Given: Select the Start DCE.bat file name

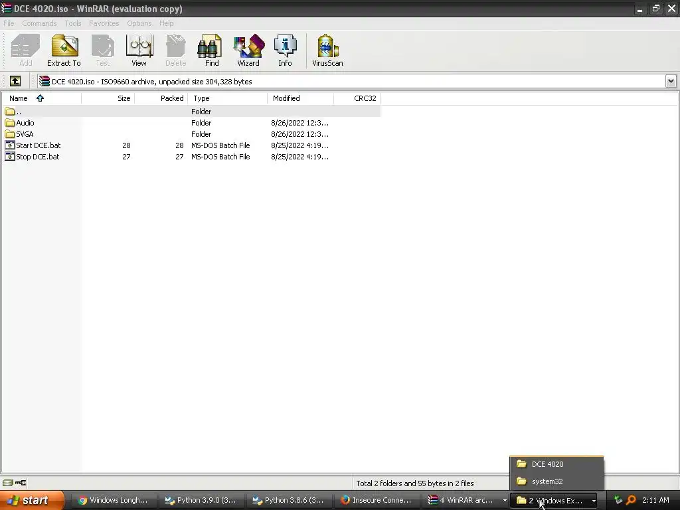Looking at the screenshot, I should 38,145.
